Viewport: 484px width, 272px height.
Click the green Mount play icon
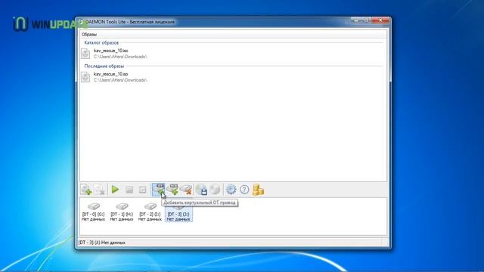pos(115,190)
